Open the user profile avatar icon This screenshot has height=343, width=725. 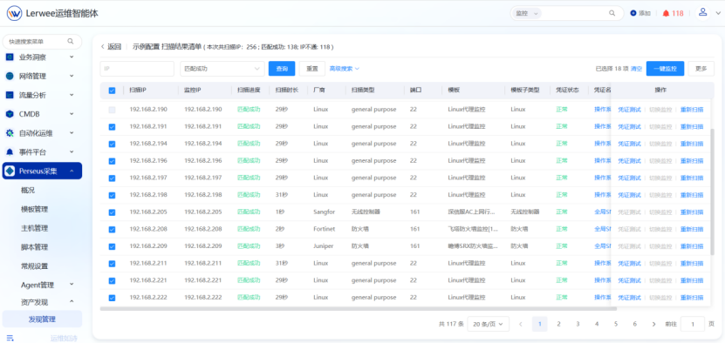click(x=703, y=12)
